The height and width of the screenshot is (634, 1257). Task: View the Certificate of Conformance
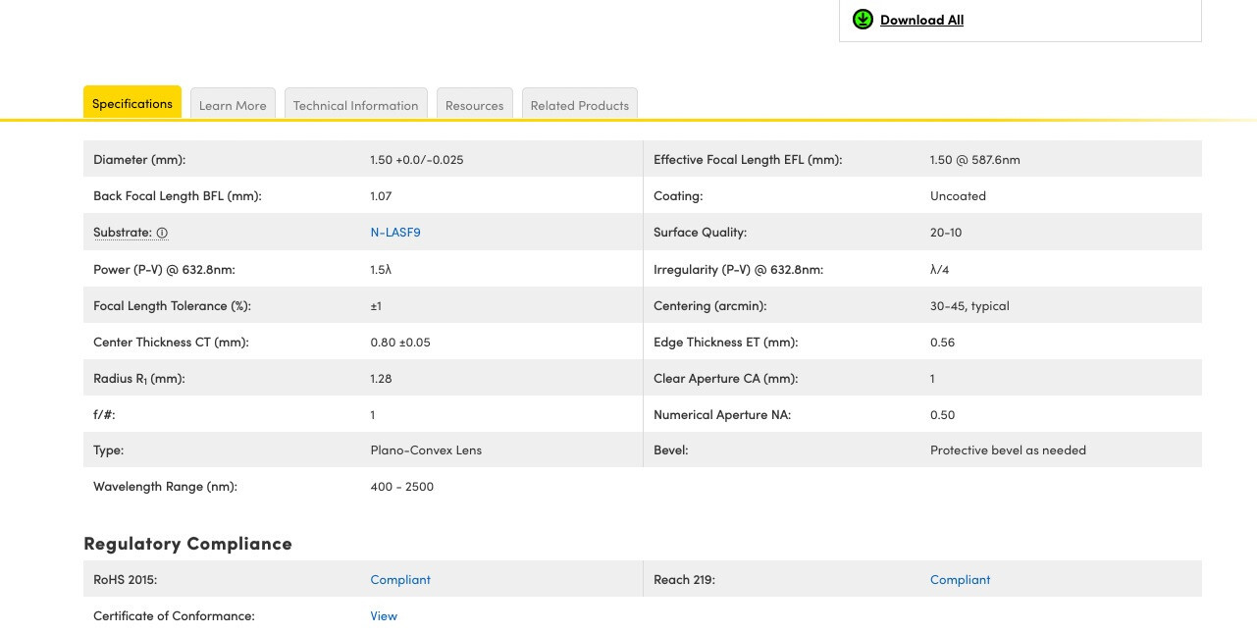(384, 616)
